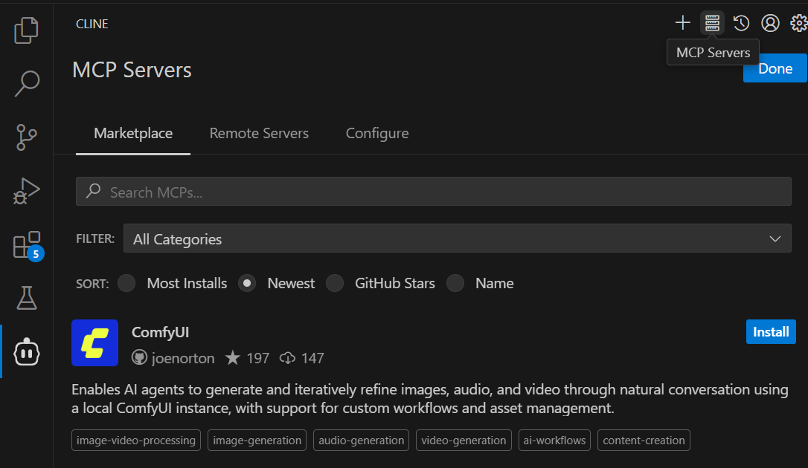Select the GitHub Stars sort option

(x=334, y=283)
